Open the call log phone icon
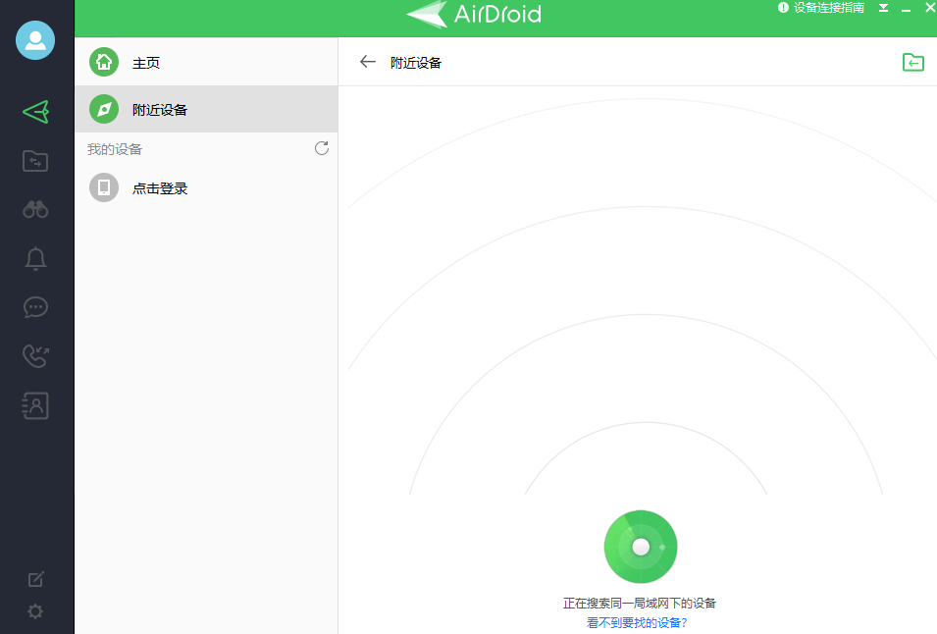This screenshot has width=937, height=634. tap(35, 356)
